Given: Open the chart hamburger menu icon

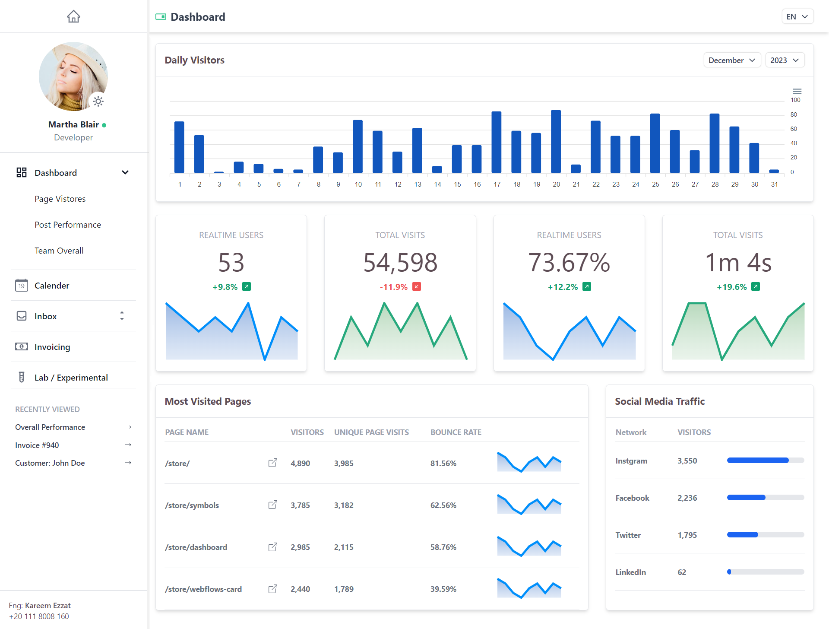Looking at the screenshot, I should click(x=797, y=91).
